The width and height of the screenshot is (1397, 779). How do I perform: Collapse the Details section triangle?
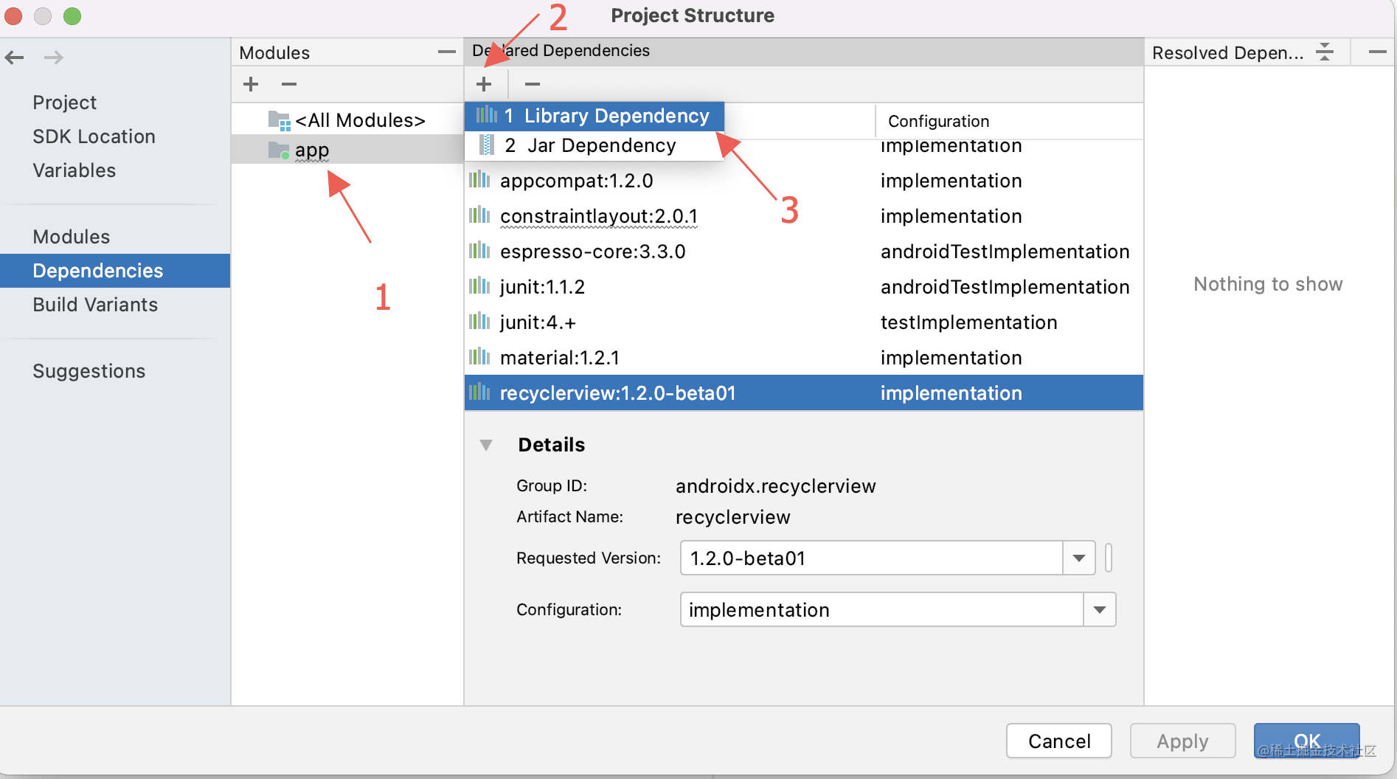486,445
